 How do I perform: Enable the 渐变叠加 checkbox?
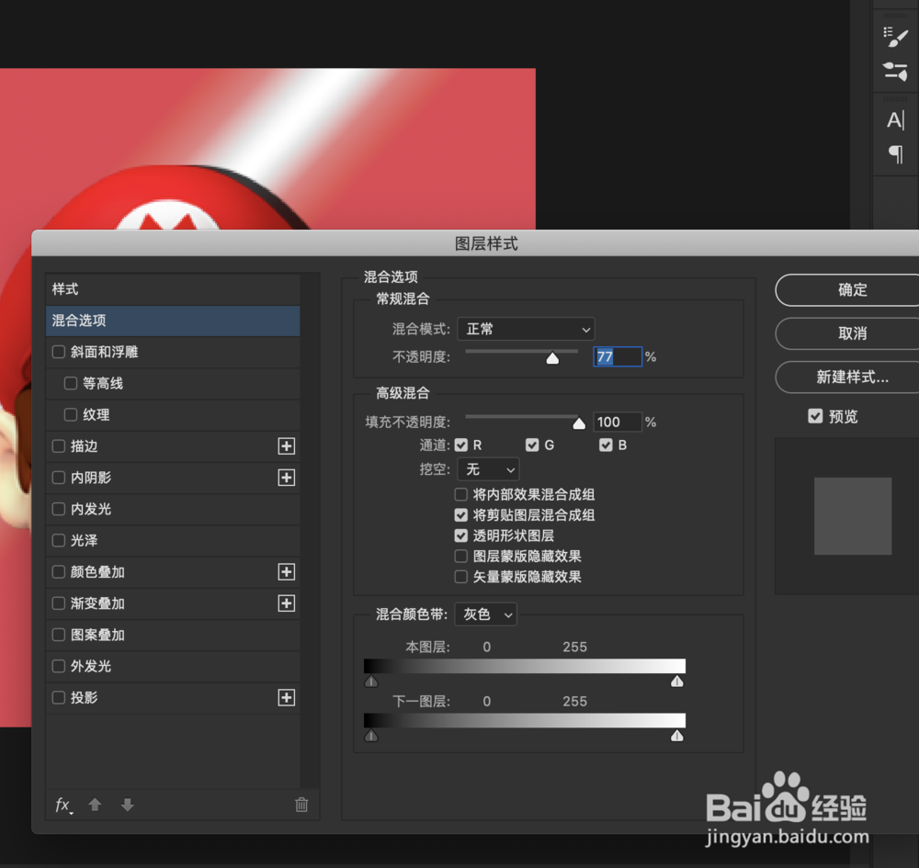59,603
